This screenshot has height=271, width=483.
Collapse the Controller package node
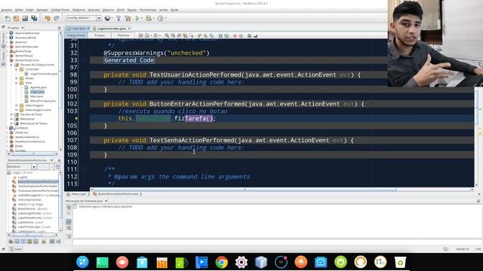pyautogui.click(x=17, y=69)
